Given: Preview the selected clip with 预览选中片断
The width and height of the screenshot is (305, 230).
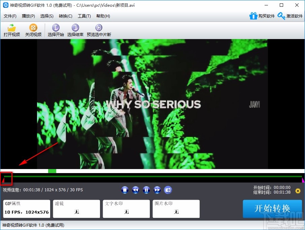Looking at the screenshot, I should pyautogui.click(x=99, y=30).
